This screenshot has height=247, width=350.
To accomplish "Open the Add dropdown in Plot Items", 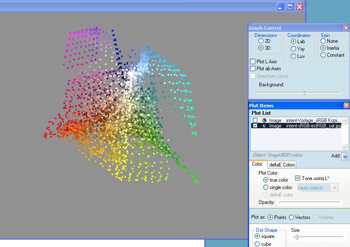I will click(345, 157).
